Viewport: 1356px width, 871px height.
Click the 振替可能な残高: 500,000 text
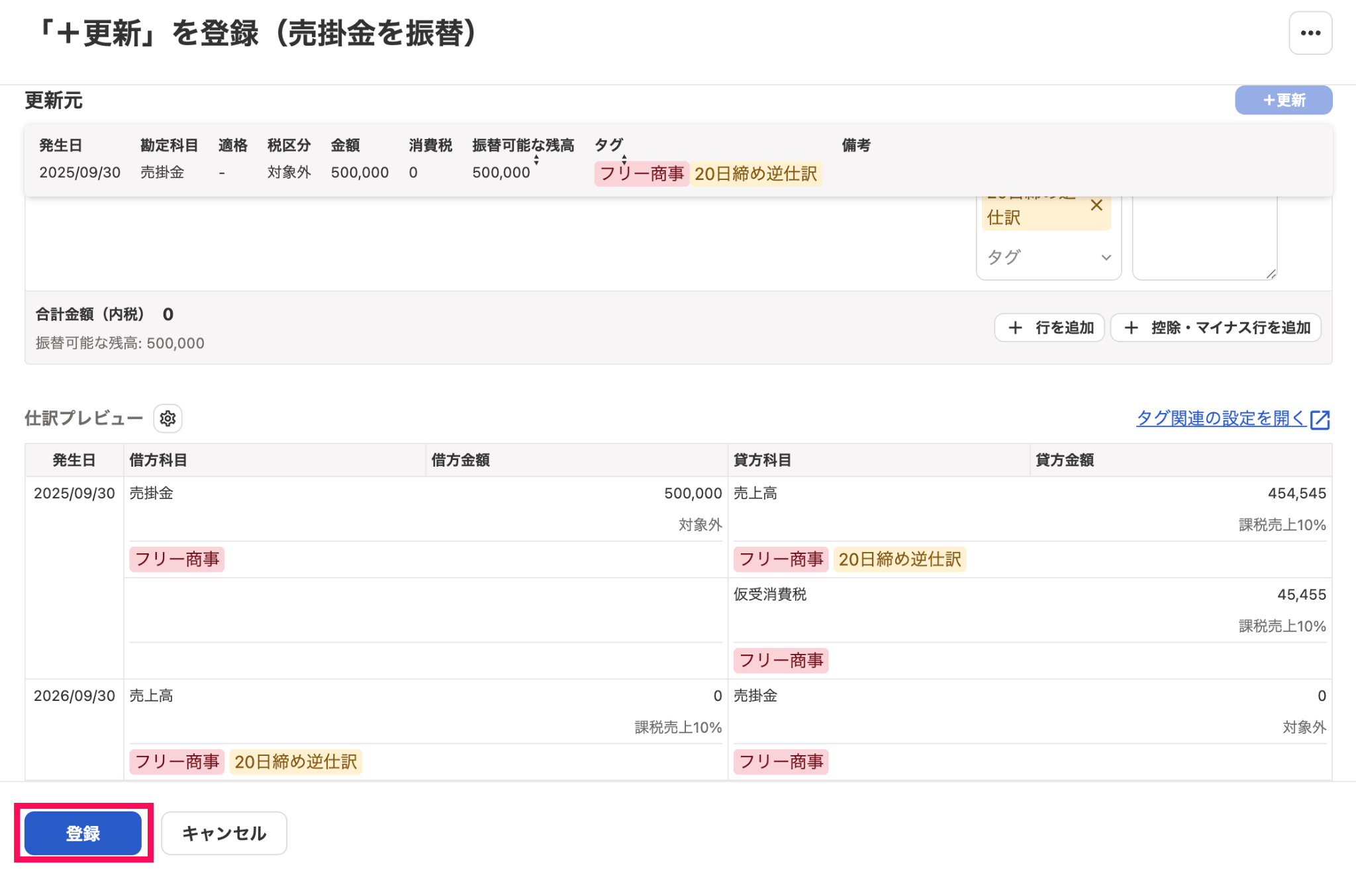tap(120, 343)
